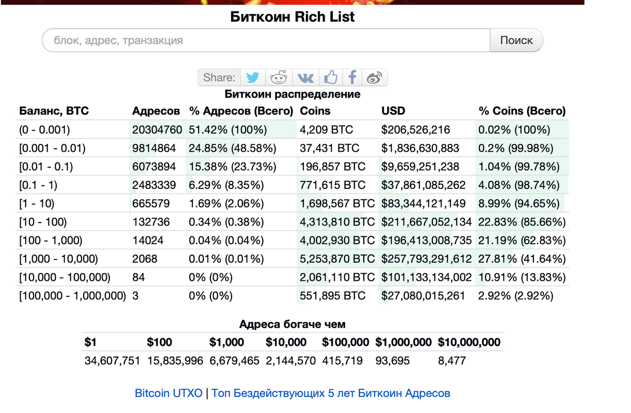Click the Coins column header
Screen dimensions: 631x413
315,111
